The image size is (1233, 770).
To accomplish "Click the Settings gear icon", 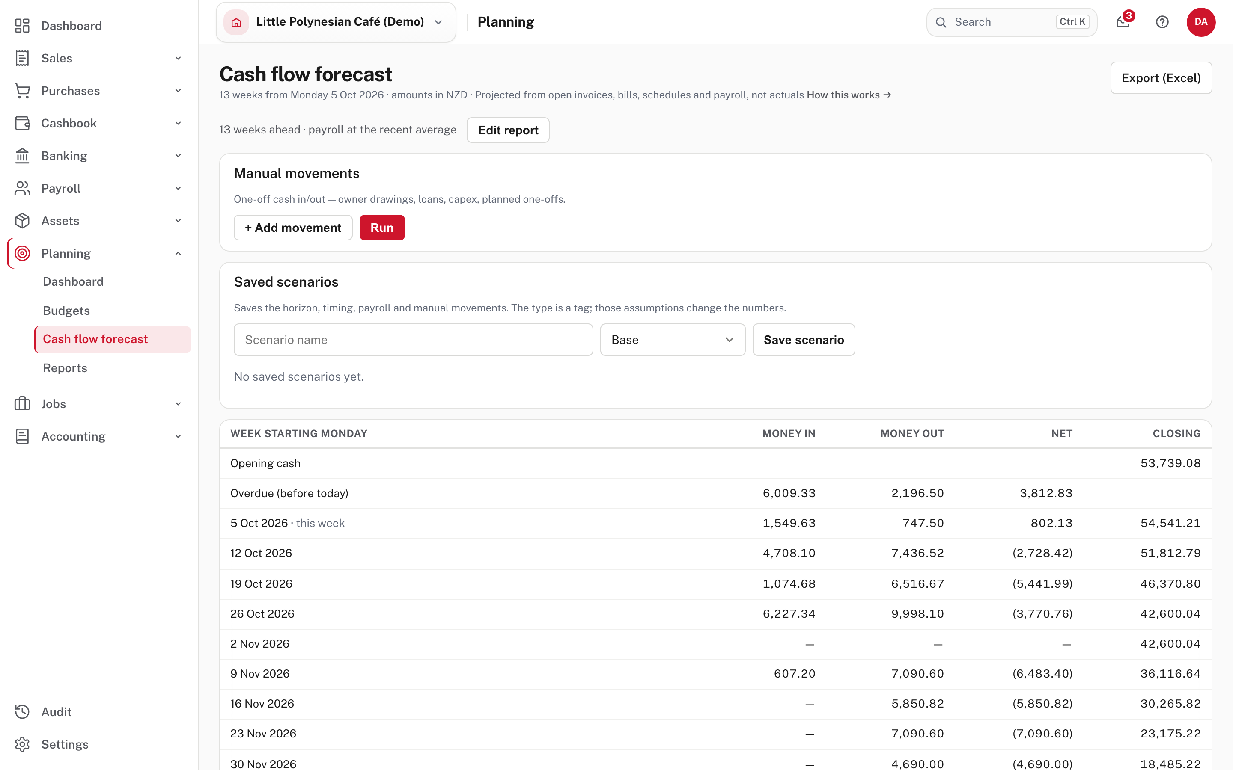I will (x=22, y=744).
